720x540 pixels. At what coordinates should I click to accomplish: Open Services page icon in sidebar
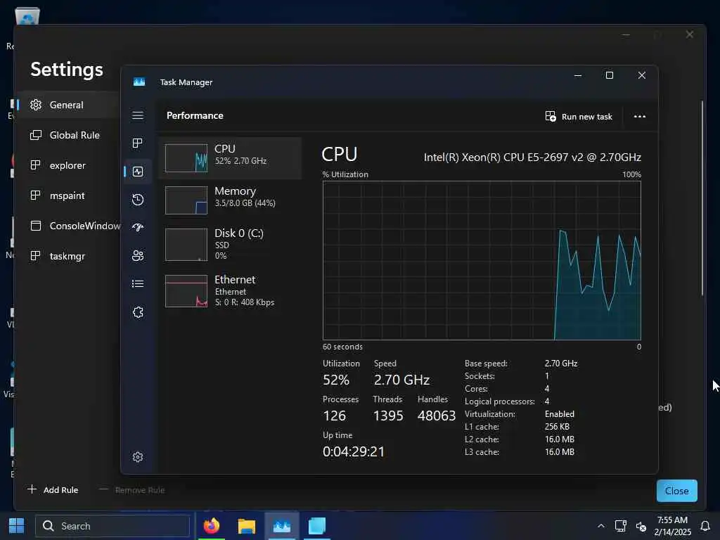pos(138,312)
